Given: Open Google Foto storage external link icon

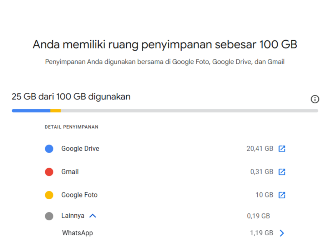Looking at the screenshot, I should click(x=282, y=195).
